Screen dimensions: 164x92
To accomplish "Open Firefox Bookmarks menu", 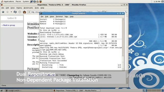I will [x=28, y=8].
